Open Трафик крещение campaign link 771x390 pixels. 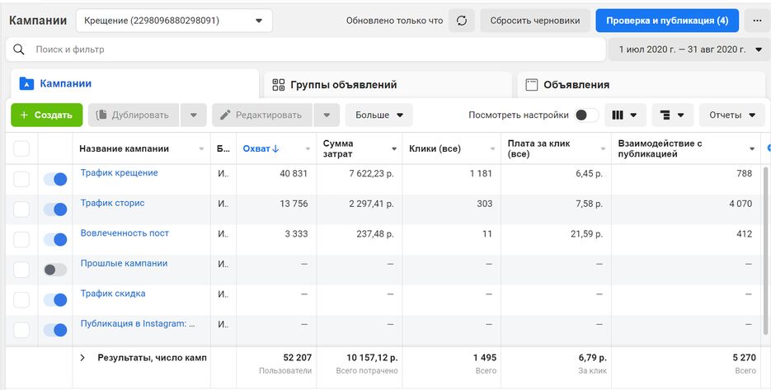(120, 172)
